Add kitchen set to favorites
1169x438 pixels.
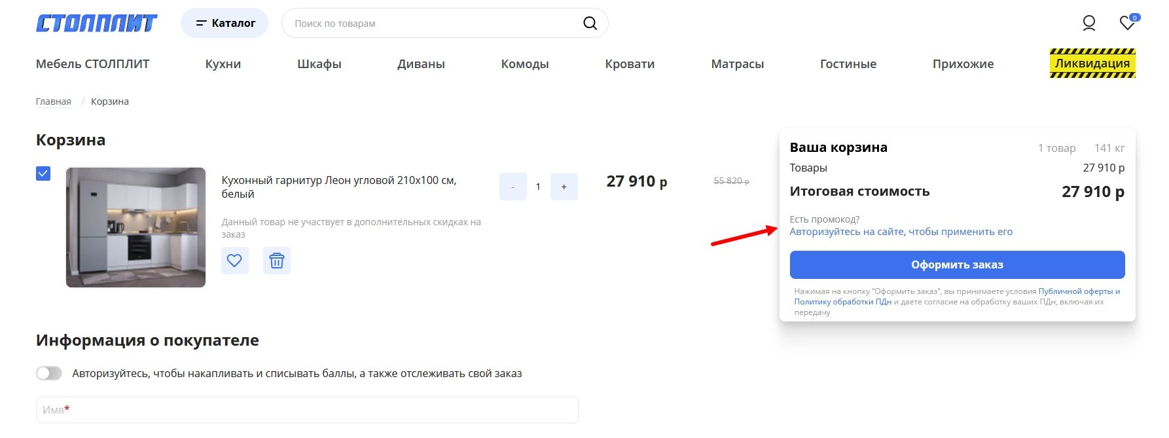(x=234, y=261)
